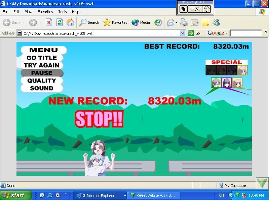
Task: Open the 3 Internet Explorer taskbar group
Action: pos(100,195)
